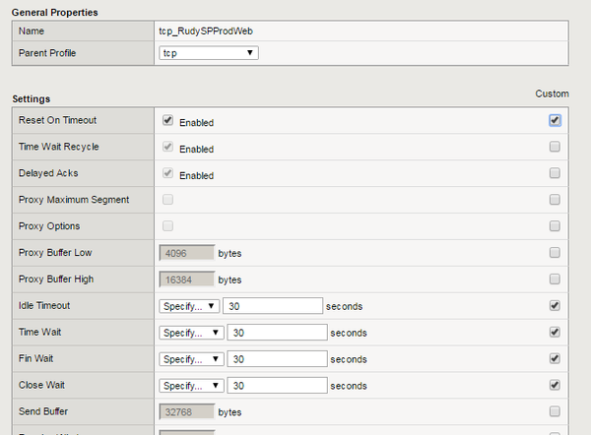Uncheck Custom checkbox for Time Wait row
Viewport: 591px width, 435px height.
556,333
